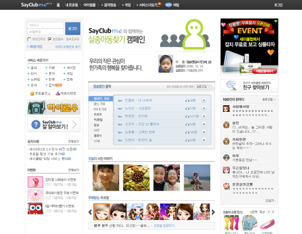This screenshot has width=302, height=234.
Task: Click the purple wizard hat event icon
Action: coord(57,93)
